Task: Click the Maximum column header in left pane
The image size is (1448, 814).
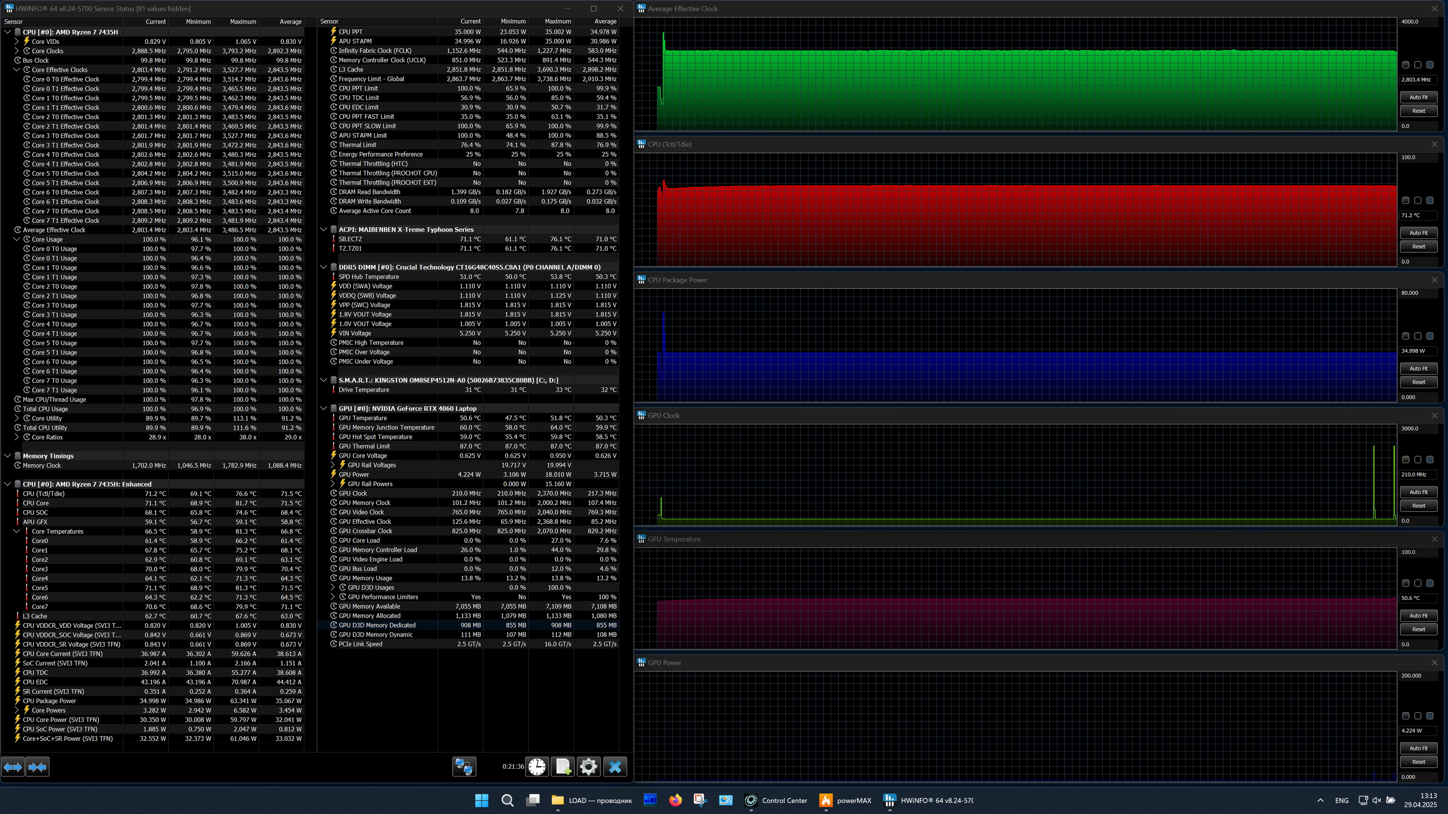Action: click(242, 22)
